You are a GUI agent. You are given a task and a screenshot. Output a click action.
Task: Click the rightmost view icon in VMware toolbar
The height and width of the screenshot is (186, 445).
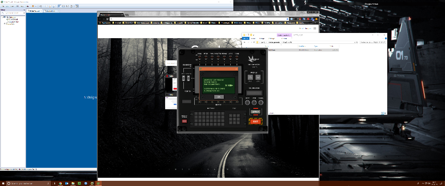[76, 6]
